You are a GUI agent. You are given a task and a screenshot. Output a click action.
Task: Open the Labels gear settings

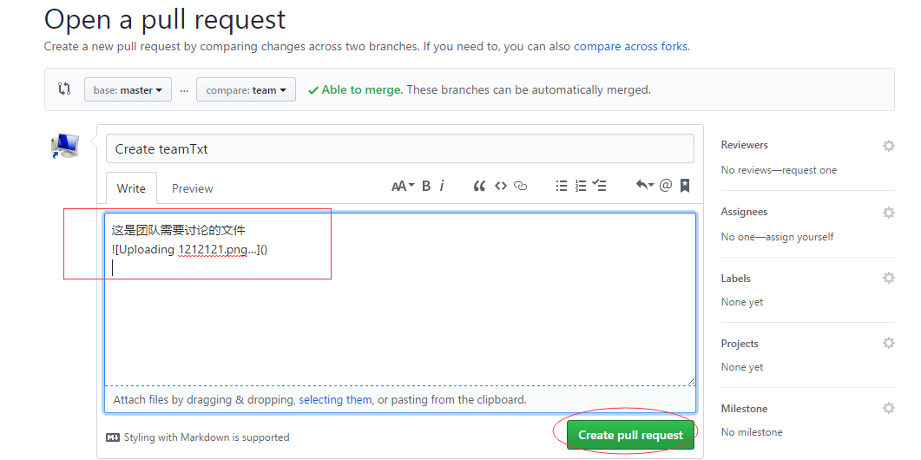point(889,277)
